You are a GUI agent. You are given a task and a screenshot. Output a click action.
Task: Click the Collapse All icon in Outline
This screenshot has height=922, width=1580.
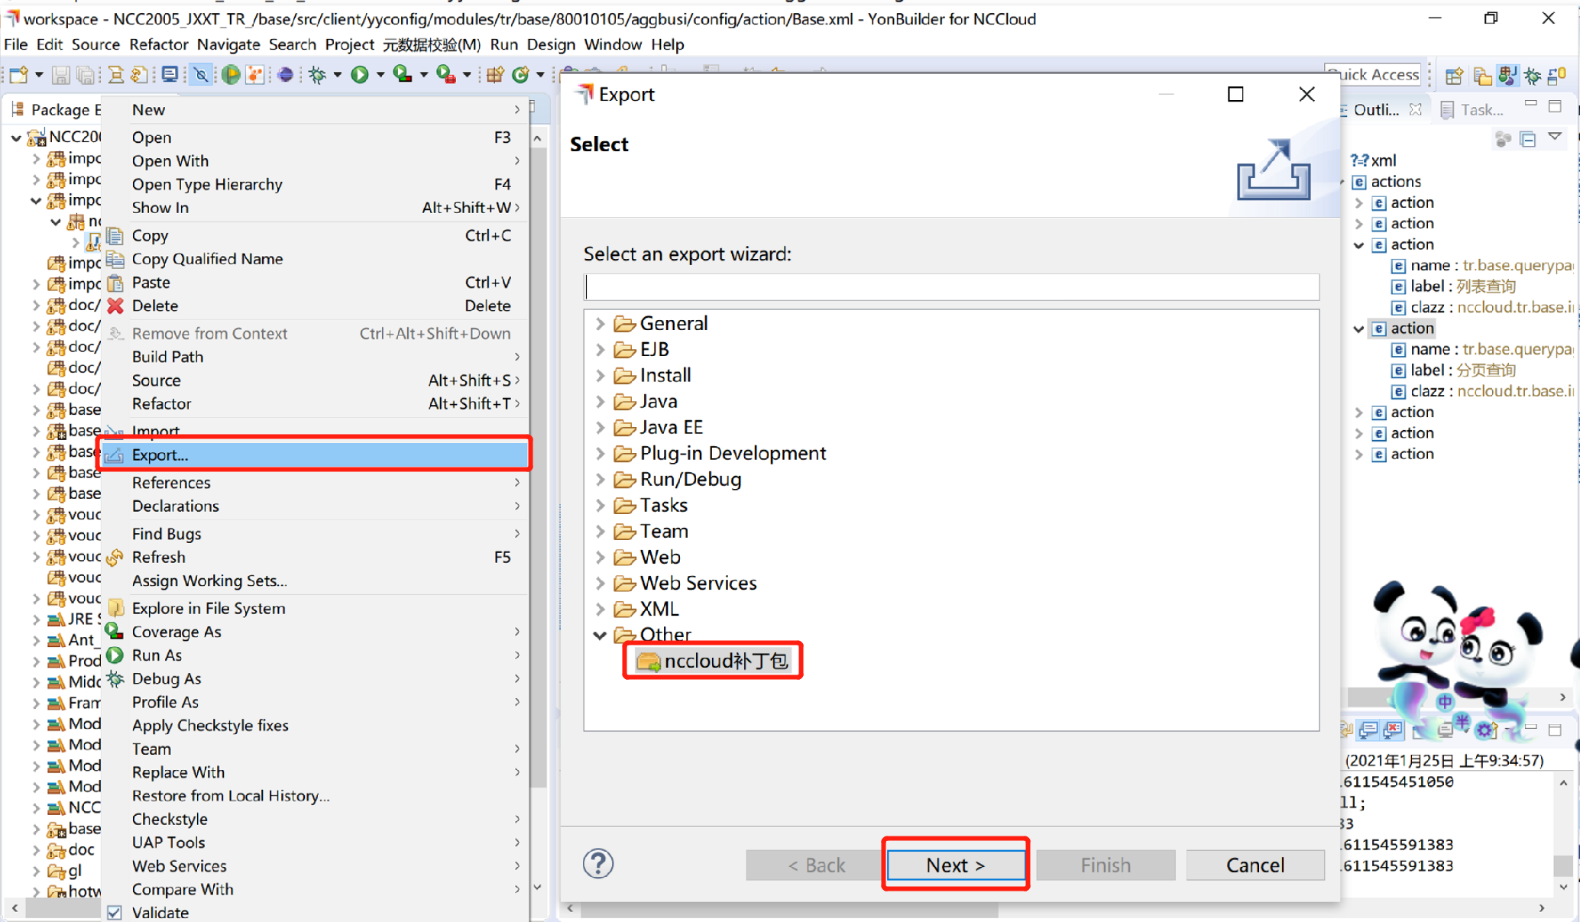[x=1528, y=138]
